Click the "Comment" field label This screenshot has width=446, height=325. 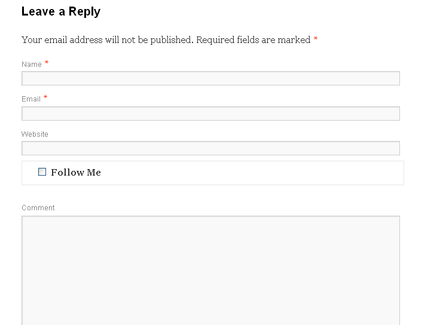tap(38, 208)
